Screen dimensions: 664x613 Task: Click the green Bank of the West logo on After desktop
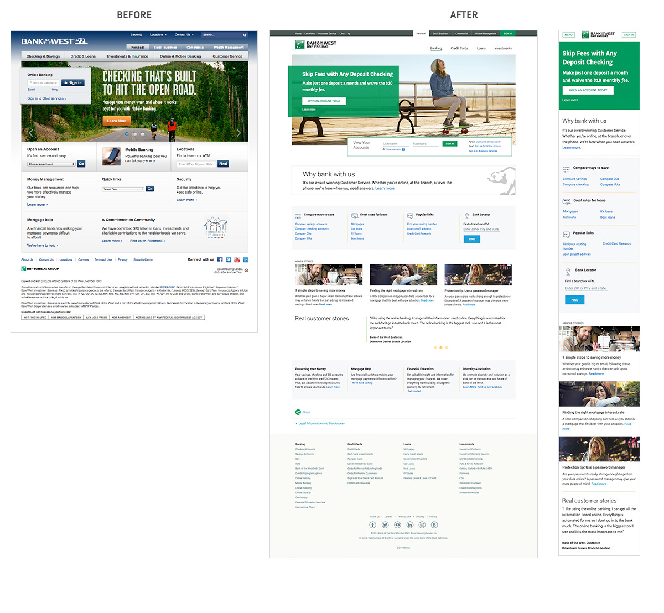click(x=316, y=44)
